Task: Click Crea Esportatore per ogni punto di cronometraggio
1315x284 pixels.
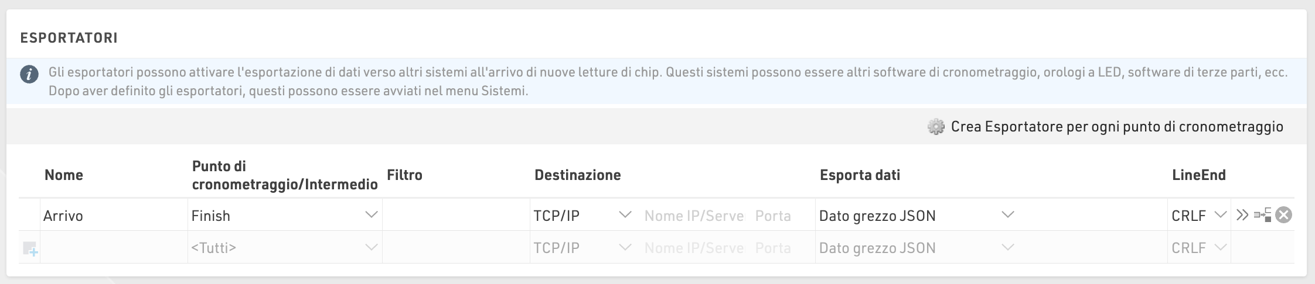Action: coord(1117,127)
